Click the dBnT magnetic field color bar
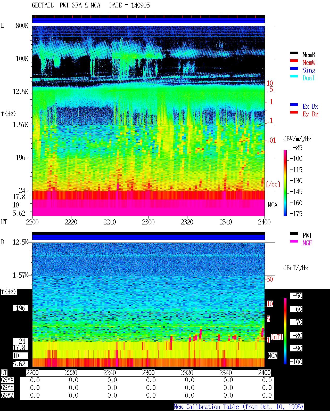 [285, 331]
